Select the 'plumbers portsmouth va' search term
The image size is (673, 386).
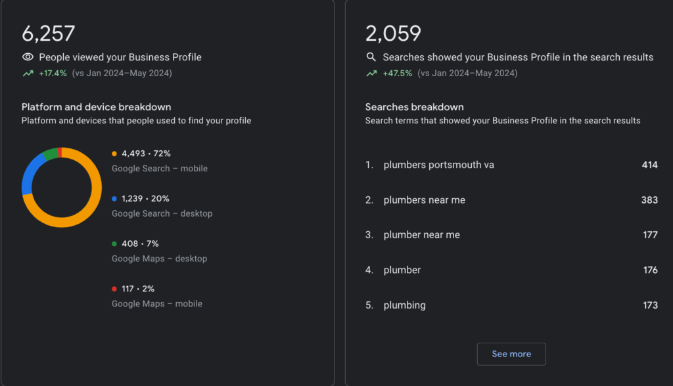coord(438,165)
